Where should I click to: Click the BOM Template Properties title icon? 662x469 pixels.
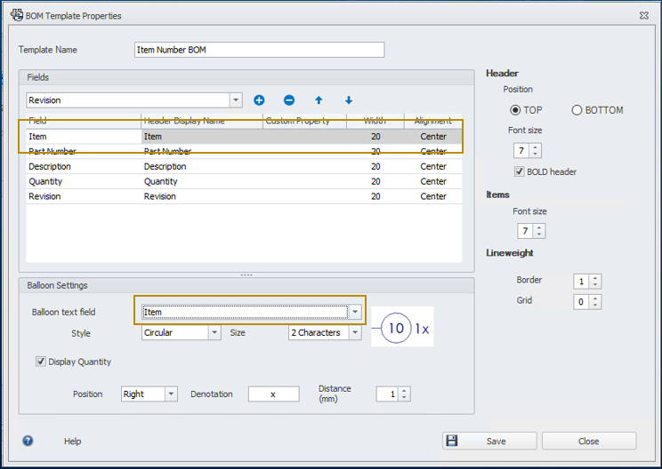(x=17, y=15)
